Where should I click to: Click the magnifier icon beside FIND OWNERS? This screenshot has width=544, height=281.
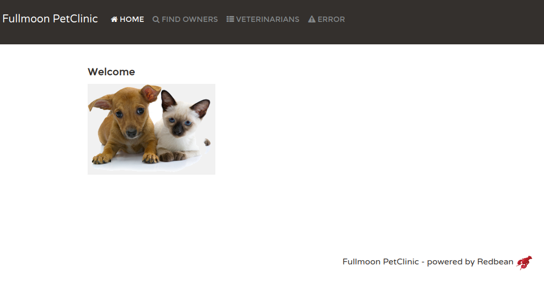(156, 19)
